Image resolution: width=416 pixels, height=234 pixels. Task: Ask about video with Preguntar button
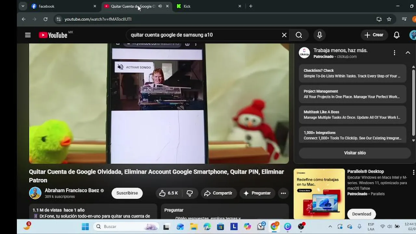(x=257, y=193)
